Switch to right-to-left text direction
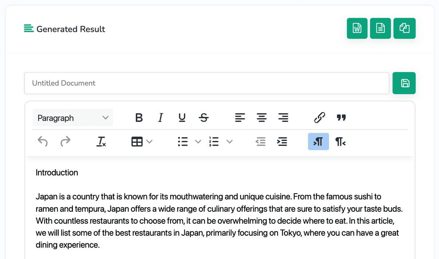 point(340,142)
